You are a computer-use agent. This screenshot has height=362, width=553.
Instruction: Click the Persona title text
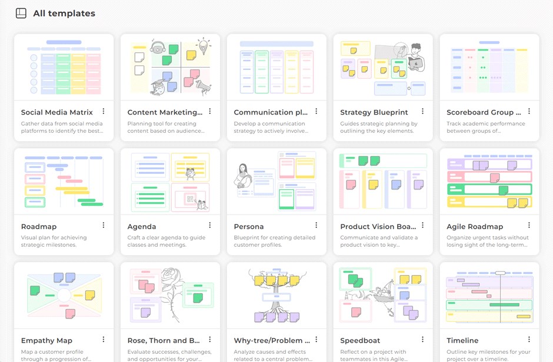[249, 226]
